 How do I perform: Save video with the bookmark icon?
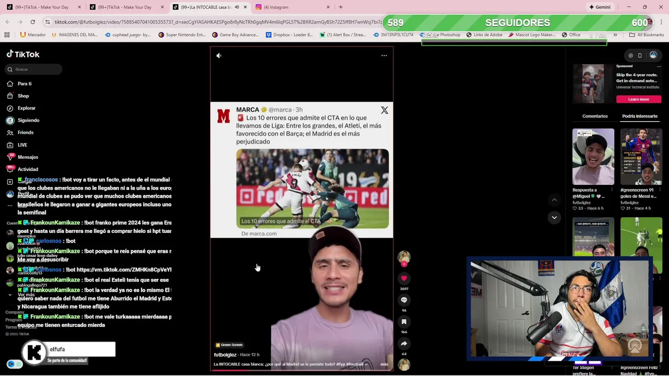pyautogui.click(x=404, y=322)
